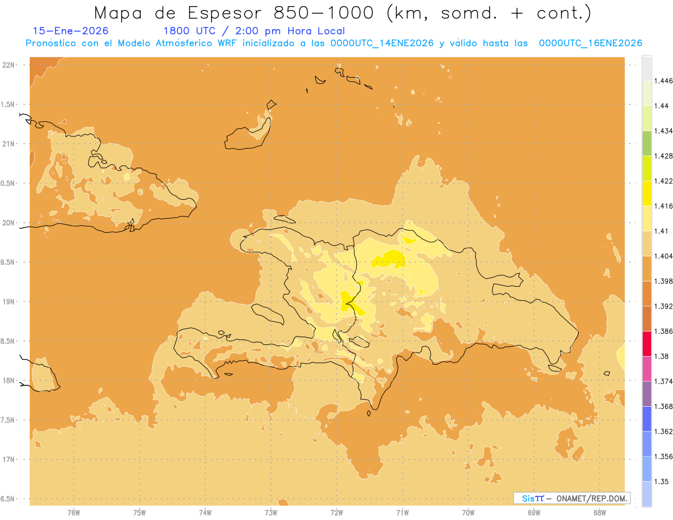Pick the purple legend swatch above 1.368
673x520 pixels.
(x=647, y=393)
